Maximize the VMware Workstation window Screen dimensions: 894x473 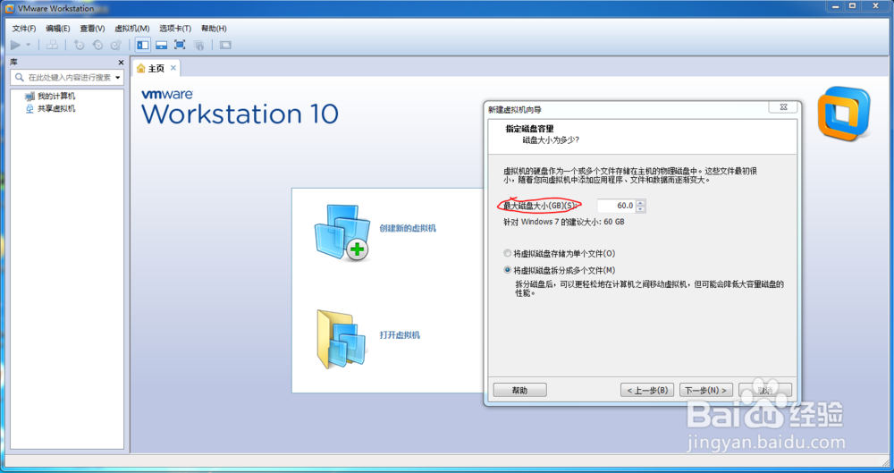tap(852, 5)
